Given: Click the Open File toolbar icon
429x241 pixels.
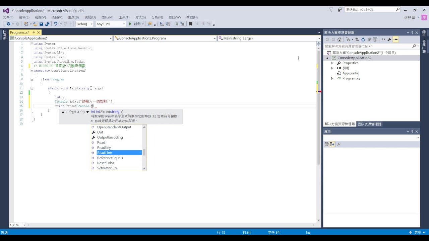Looking at the screenshot, I should (x=35, y=24).
